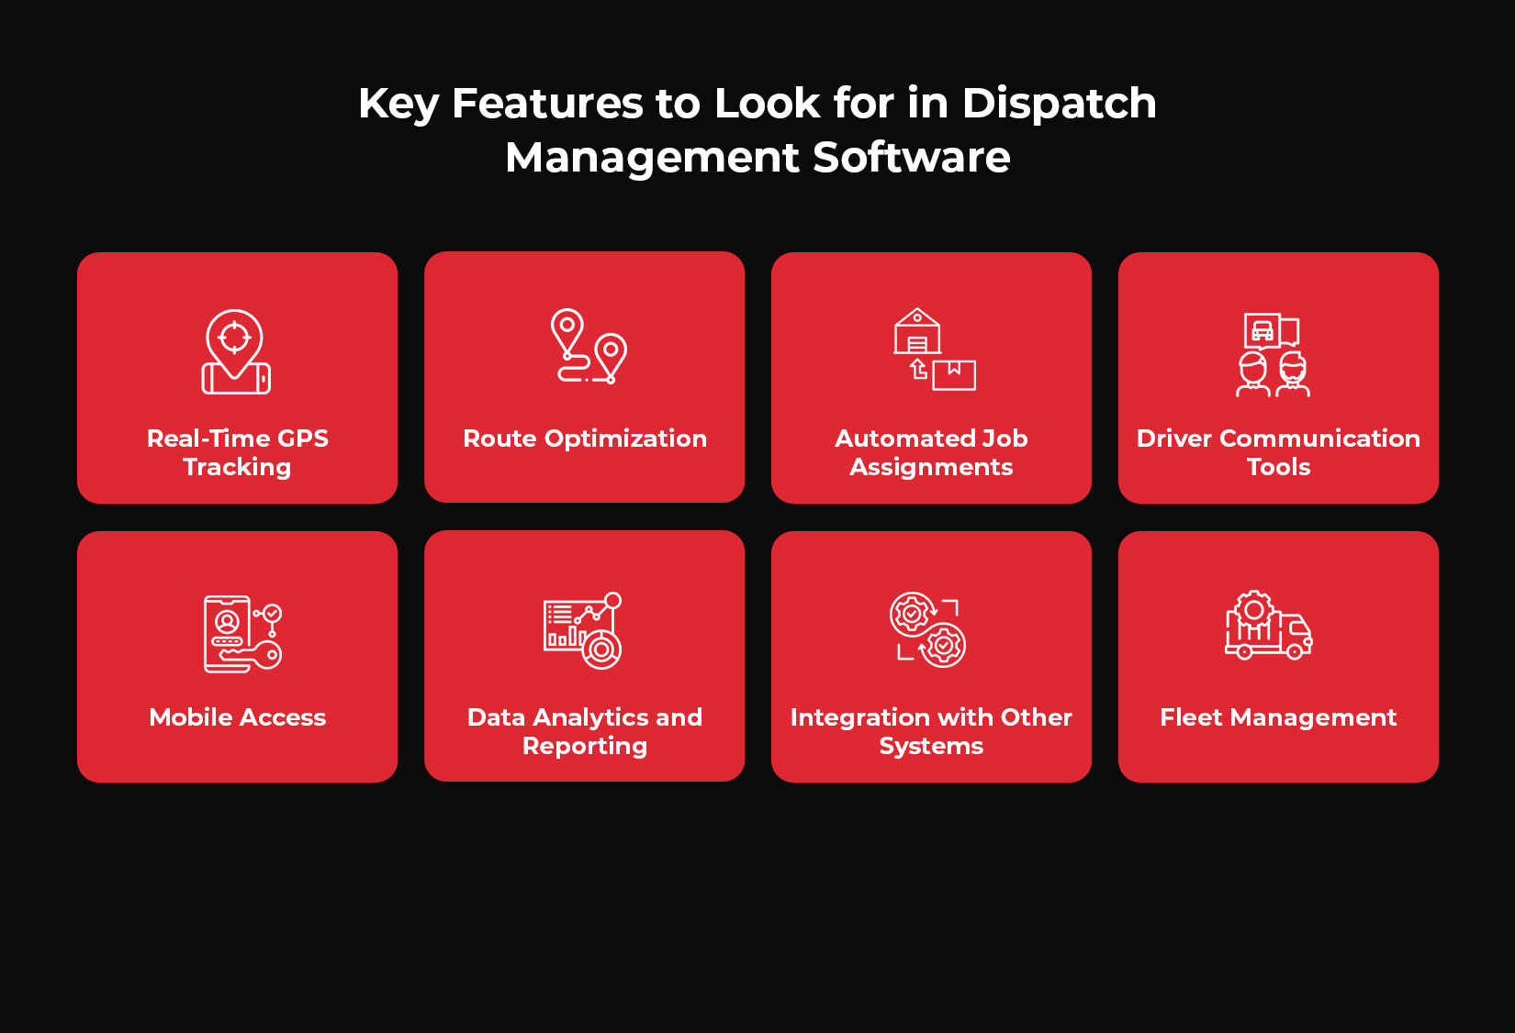Select the 'Integration with Other Systems' label
The image size is (1515, 1033).
pyautogui.click(x=931, y=731)
